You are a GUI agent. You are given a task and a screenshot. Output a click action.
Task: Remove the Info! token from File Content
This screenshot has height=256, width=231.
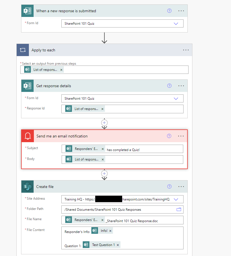pos(110,231)
